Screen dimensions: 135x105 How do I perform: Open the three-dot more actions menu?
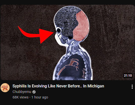pyautogui.click(x=132, y=87)
